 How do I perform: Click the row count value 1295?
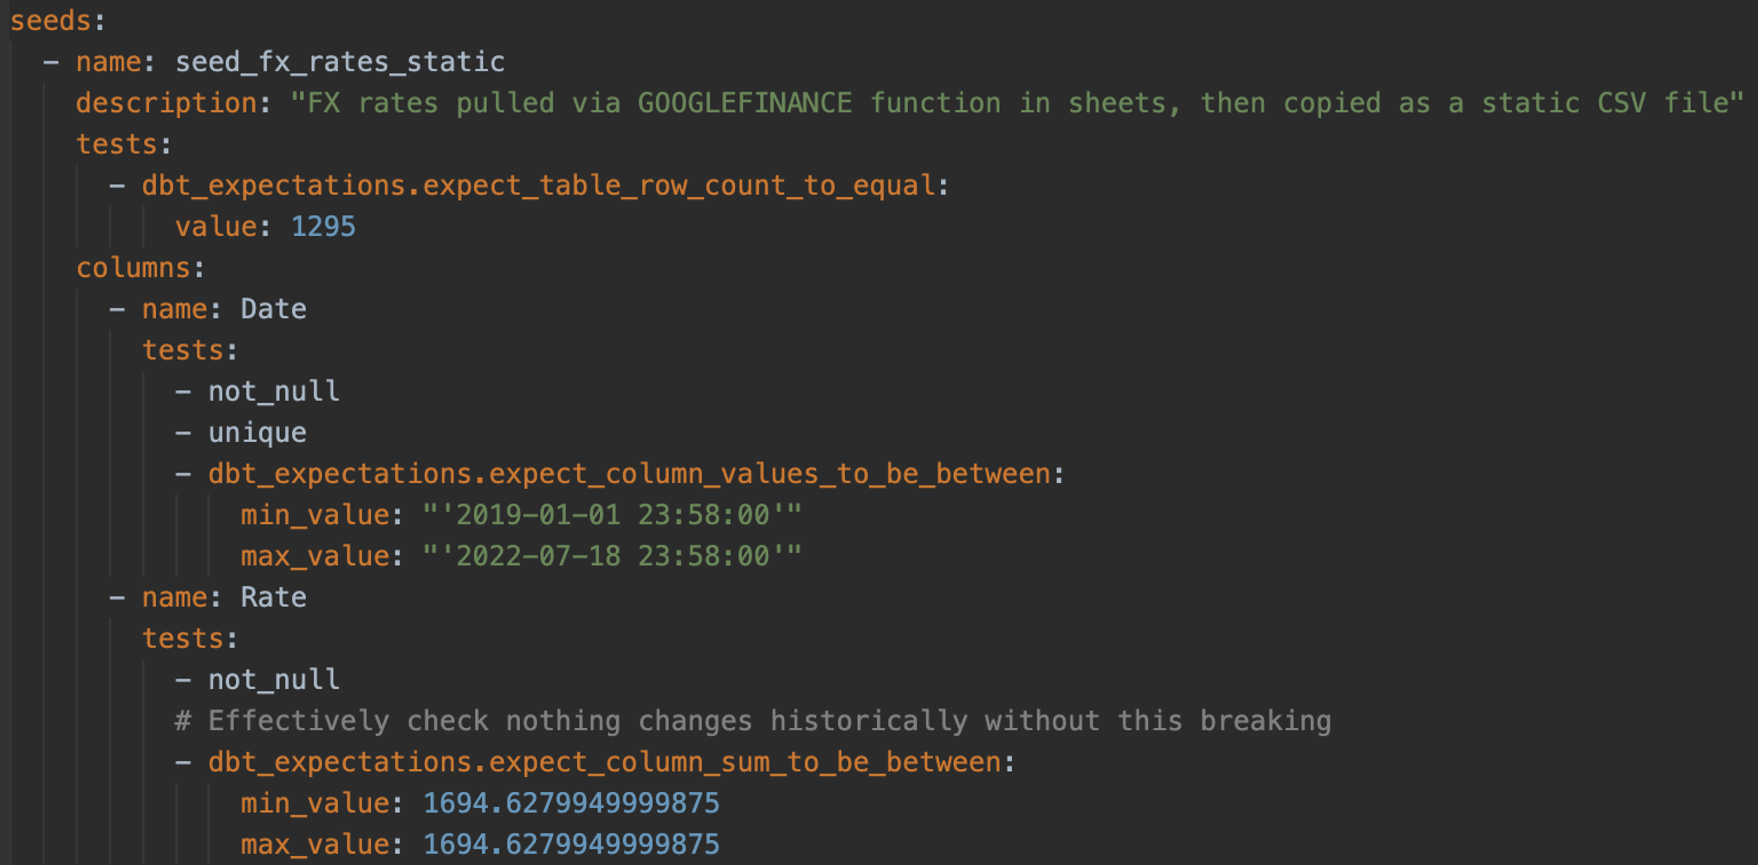[x=323, y=227]
